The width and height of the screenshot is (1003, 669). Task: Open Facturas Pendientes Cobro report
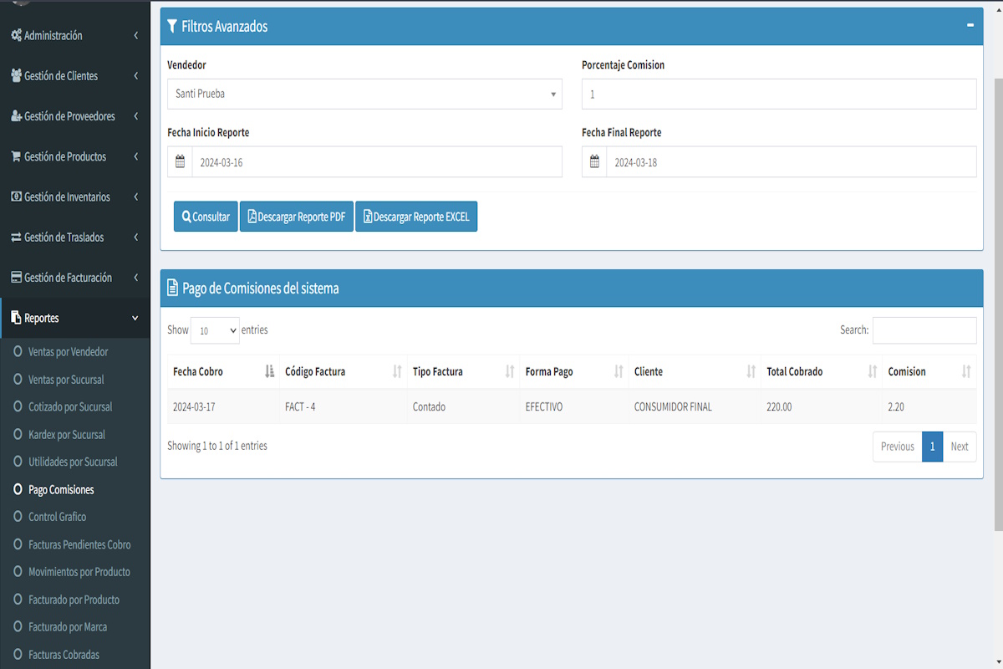tap(79, 544)
